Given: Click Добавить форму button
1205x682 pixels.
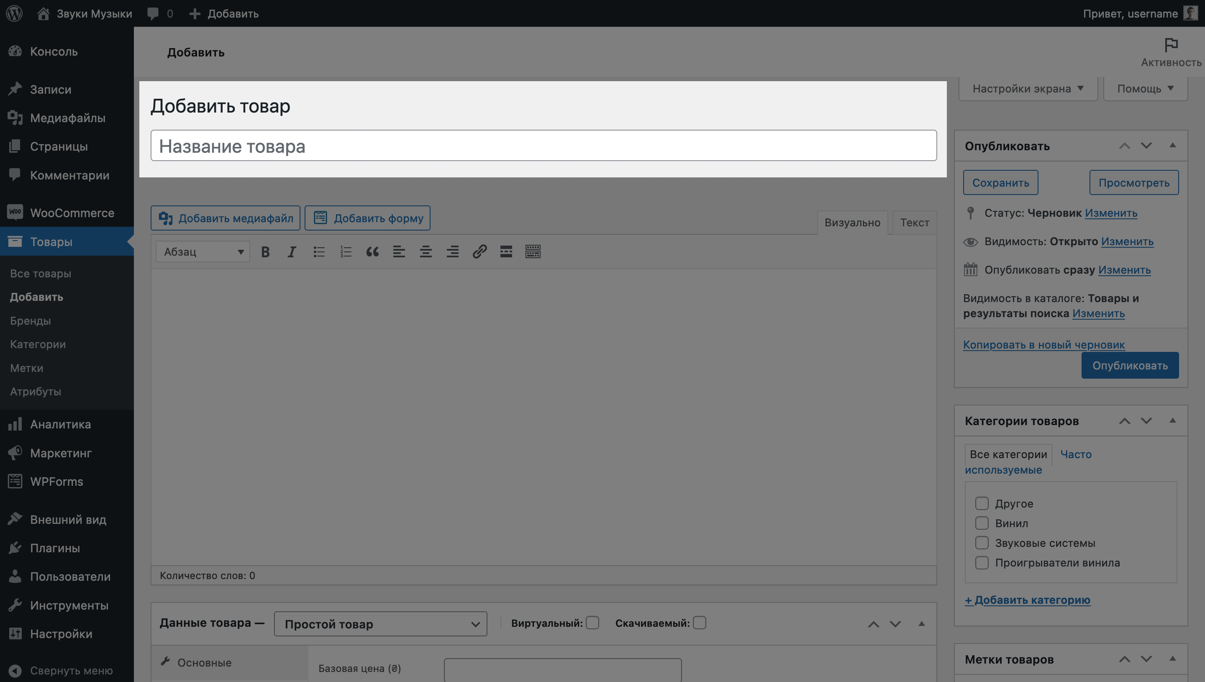Looking at the screenshot, I should click(368, 218).
